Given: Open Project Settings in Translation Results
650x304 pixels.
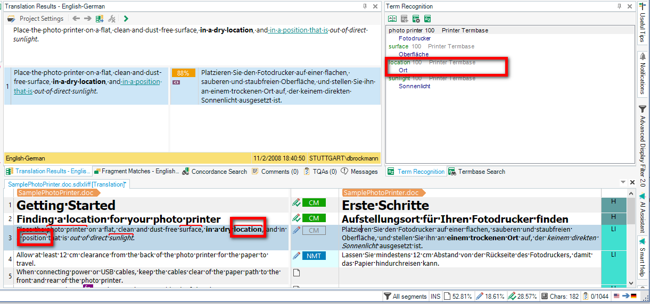Looking at the screenshot, I should (x=35, y=19).
